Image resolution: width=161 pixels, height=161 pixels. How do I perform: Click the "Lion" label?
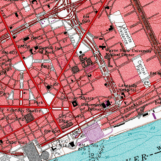click(54, 84)
